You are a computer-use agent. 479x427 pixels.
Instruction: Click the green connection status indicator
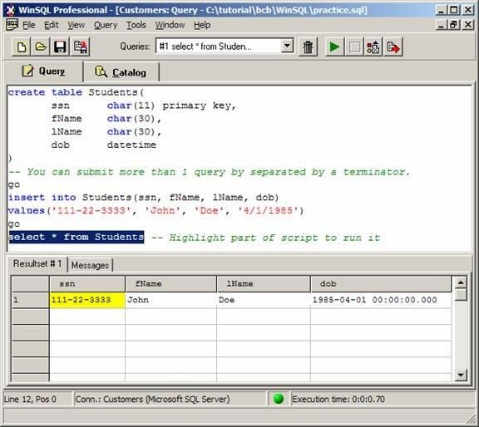point(279,399)
